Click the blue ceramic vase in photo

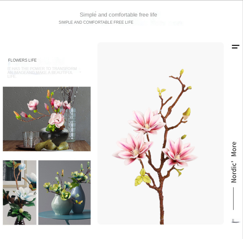coord(78,198)
